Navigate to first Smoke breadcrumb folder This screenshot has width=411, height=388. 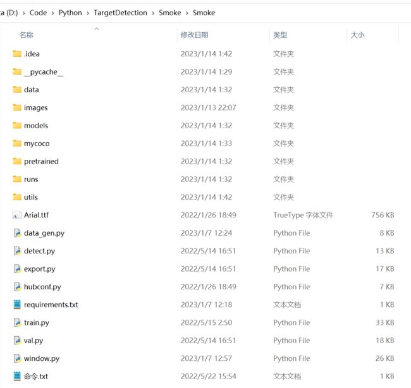coord(170,13)
